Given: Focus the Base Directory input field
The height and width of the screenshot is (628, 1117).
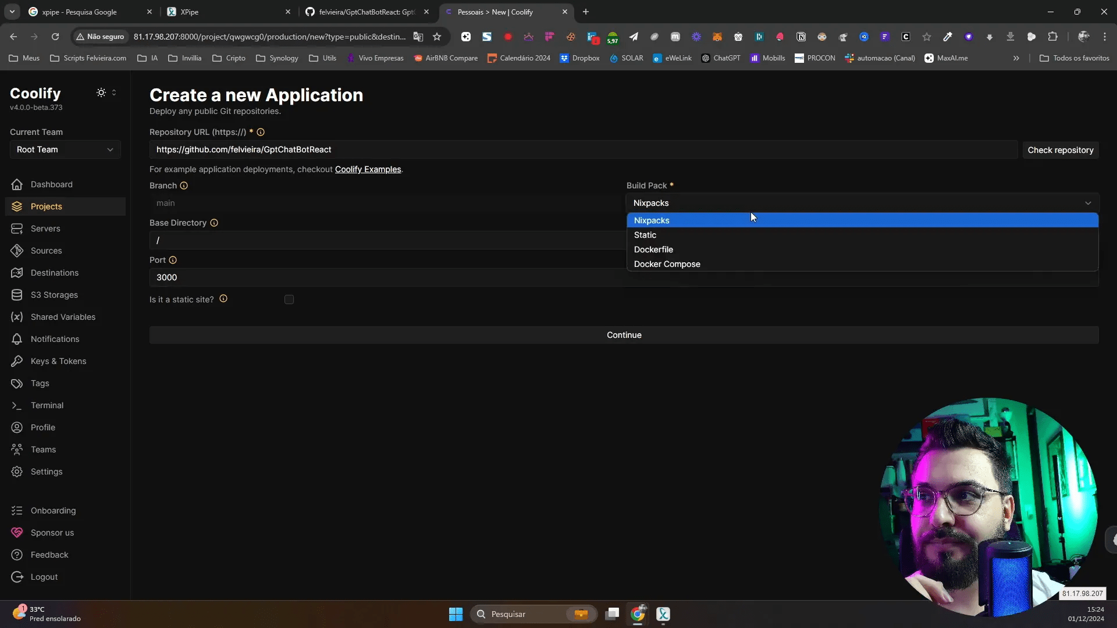Looking at the screenshot, I should pos(387,240).
